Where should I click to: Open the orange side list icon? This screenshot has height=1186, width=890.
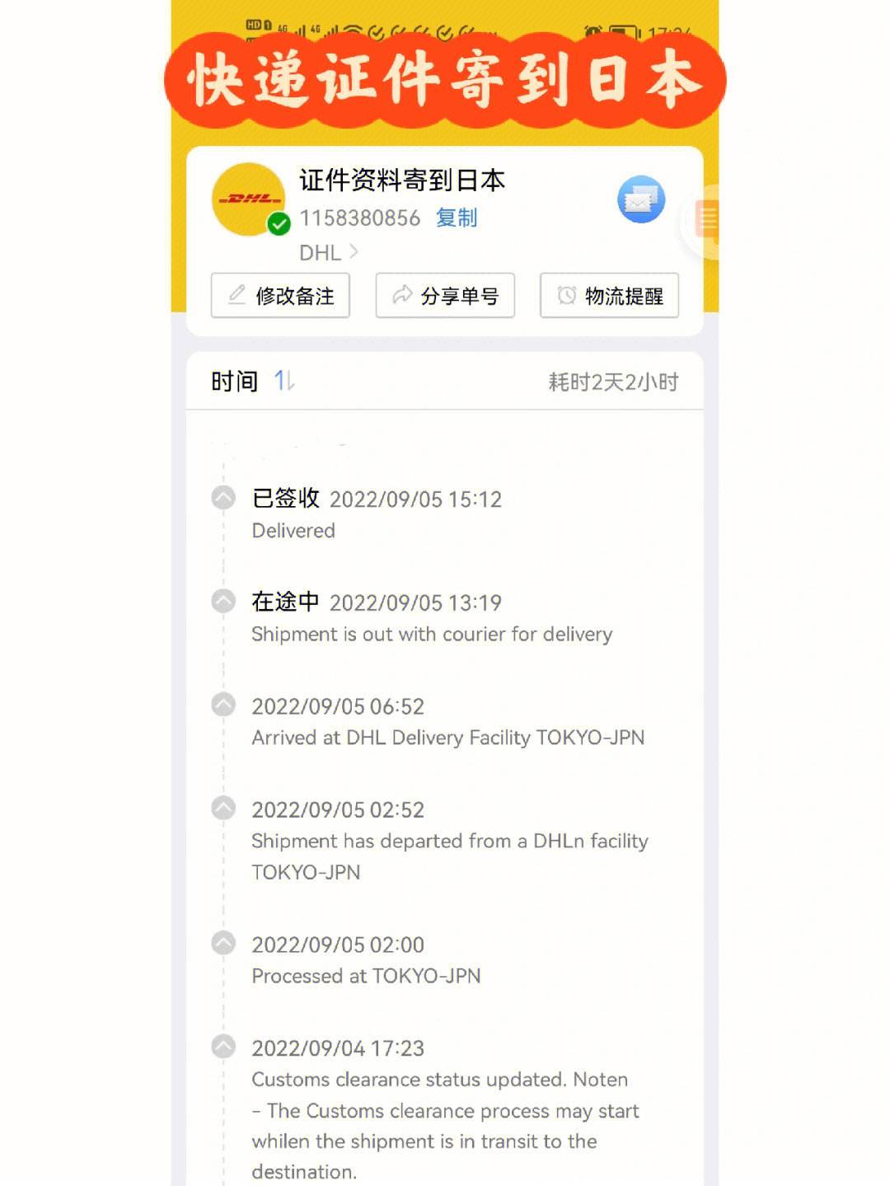pos(707,221)
